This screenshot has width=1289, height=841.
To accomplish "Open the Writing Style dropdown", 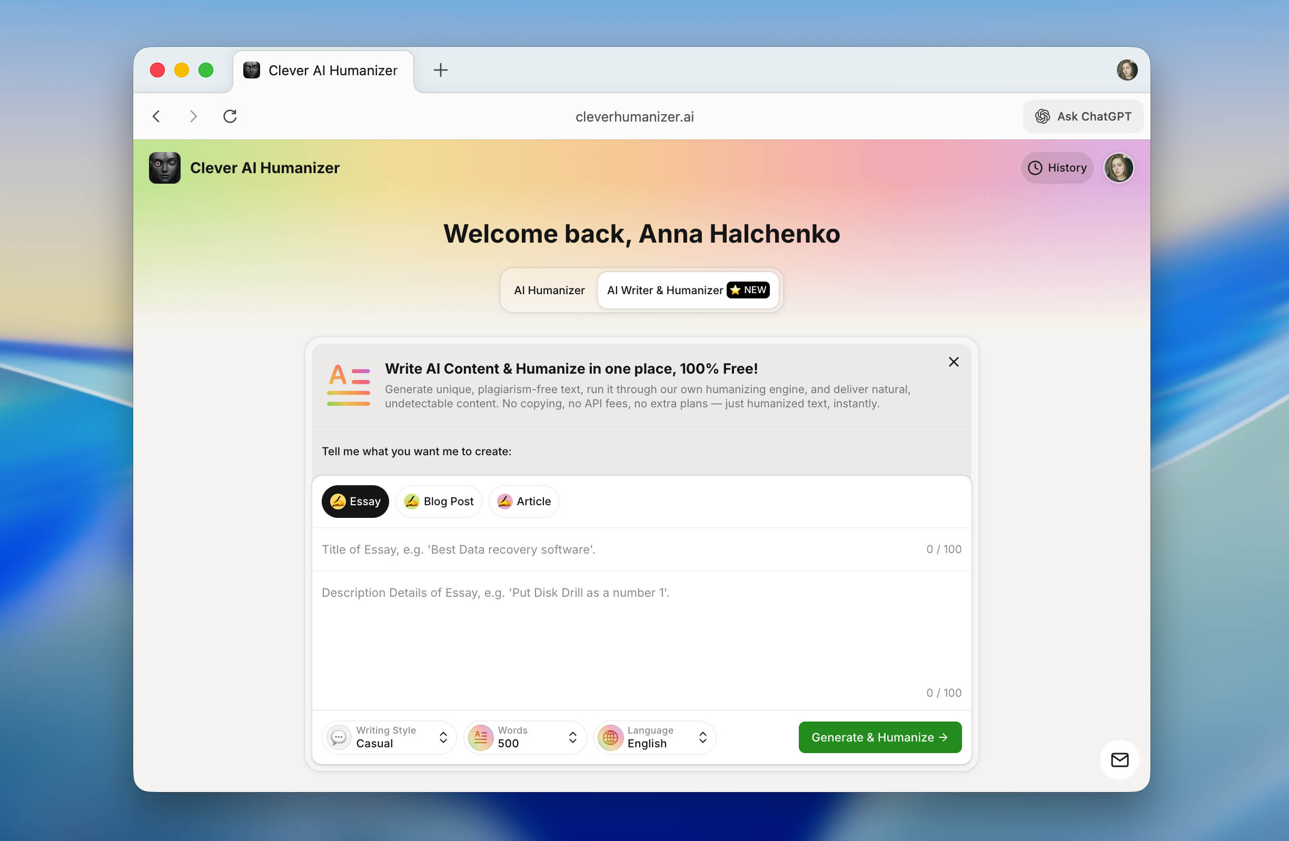I will coord(389,737).
